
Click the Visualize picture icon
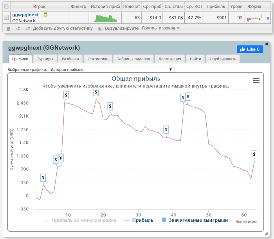100,28
